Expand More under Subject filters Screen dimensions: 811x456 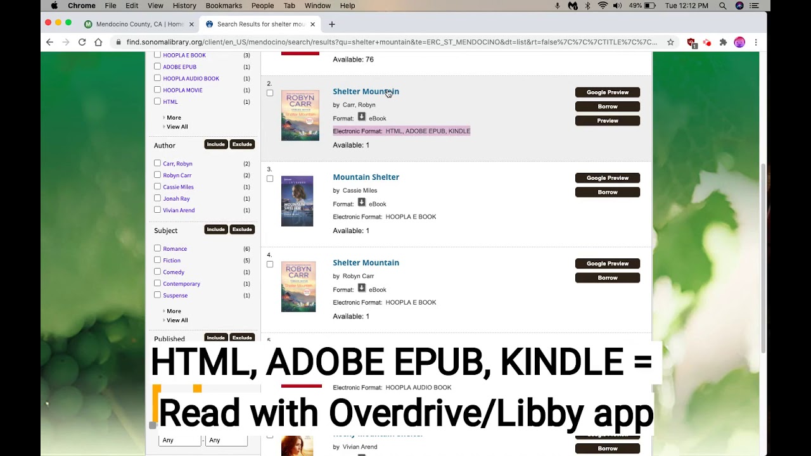(174, 311)
